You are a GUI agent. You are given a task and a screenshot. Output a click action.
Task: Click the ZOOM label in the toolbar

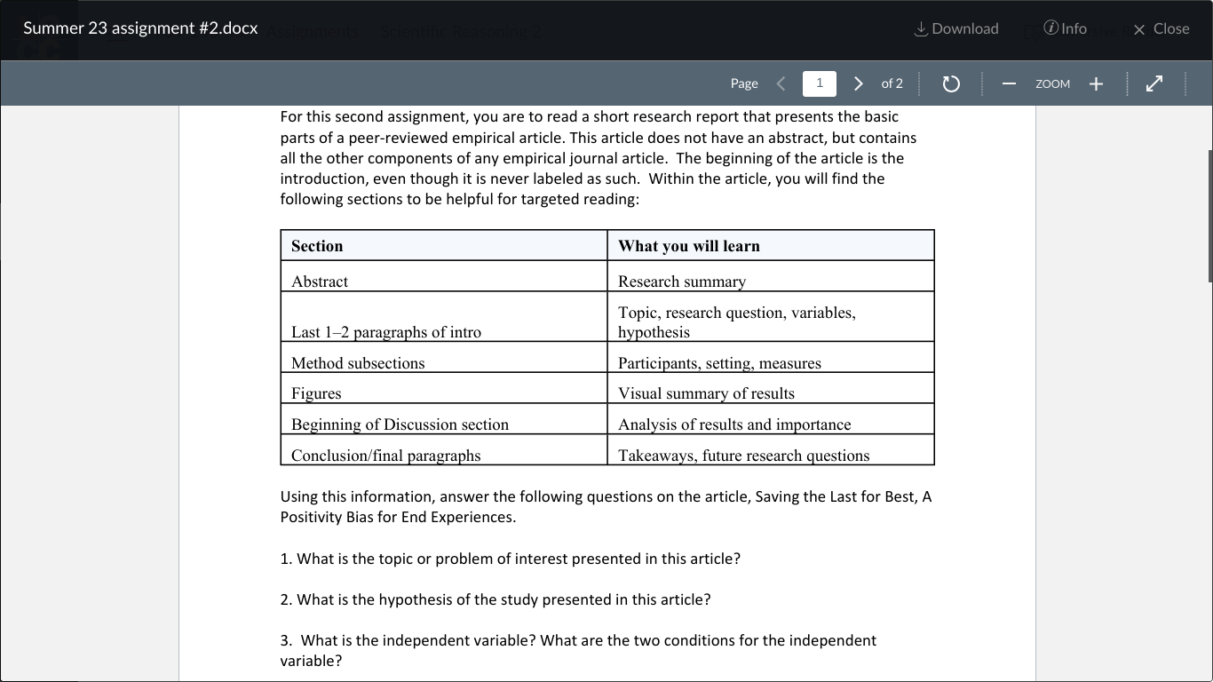click(x=1052, y=83)
